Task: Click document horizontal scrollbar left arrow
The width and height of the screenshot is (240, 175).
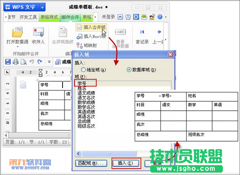Action: (x=6, y=135)
